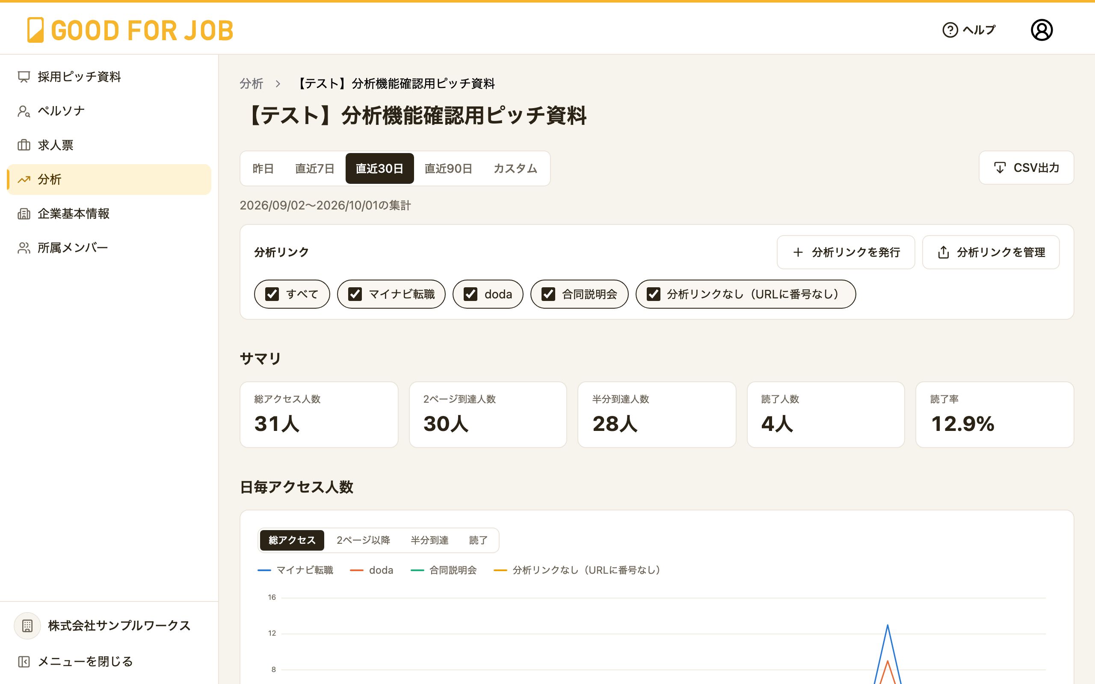Switch chart to 総アクセス tab
Image resolution: width=1095 pixels, height=684 pixels.
[x=292, y=540]
